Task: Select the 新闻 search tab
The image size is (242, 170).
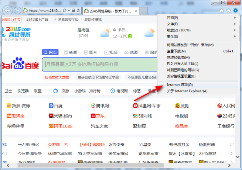Action: [x=71, y=52]
